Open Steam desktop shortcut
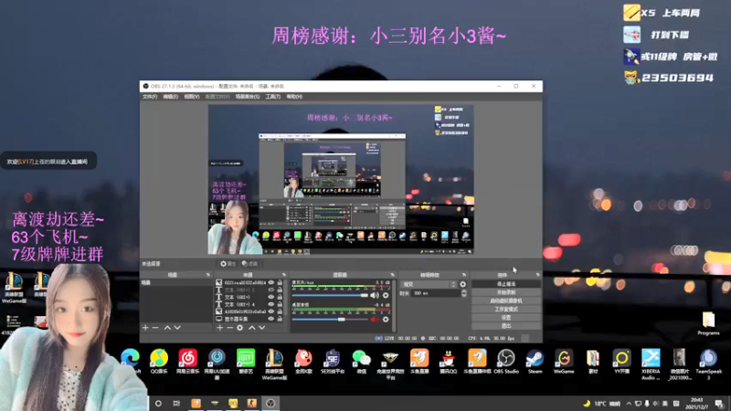This screenshot has width=731, height=411. tap(535, 362)
